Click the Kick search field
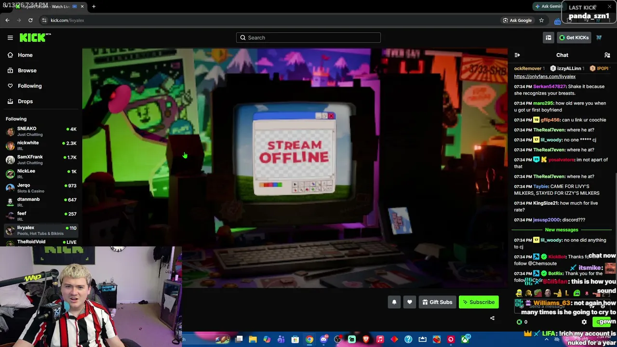The width and height of the screenshot is (617, 347). click(308, 38)
